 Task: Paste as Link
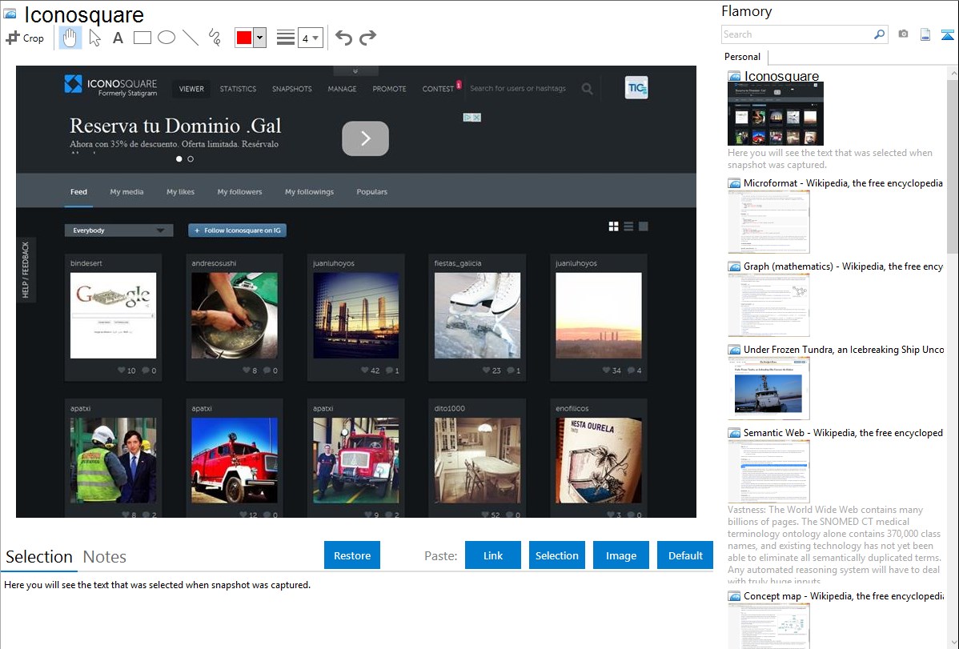tap(493, 555)
